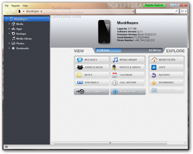Click the first breadcrumb arrow in the address bar

[x=24, y=11]
